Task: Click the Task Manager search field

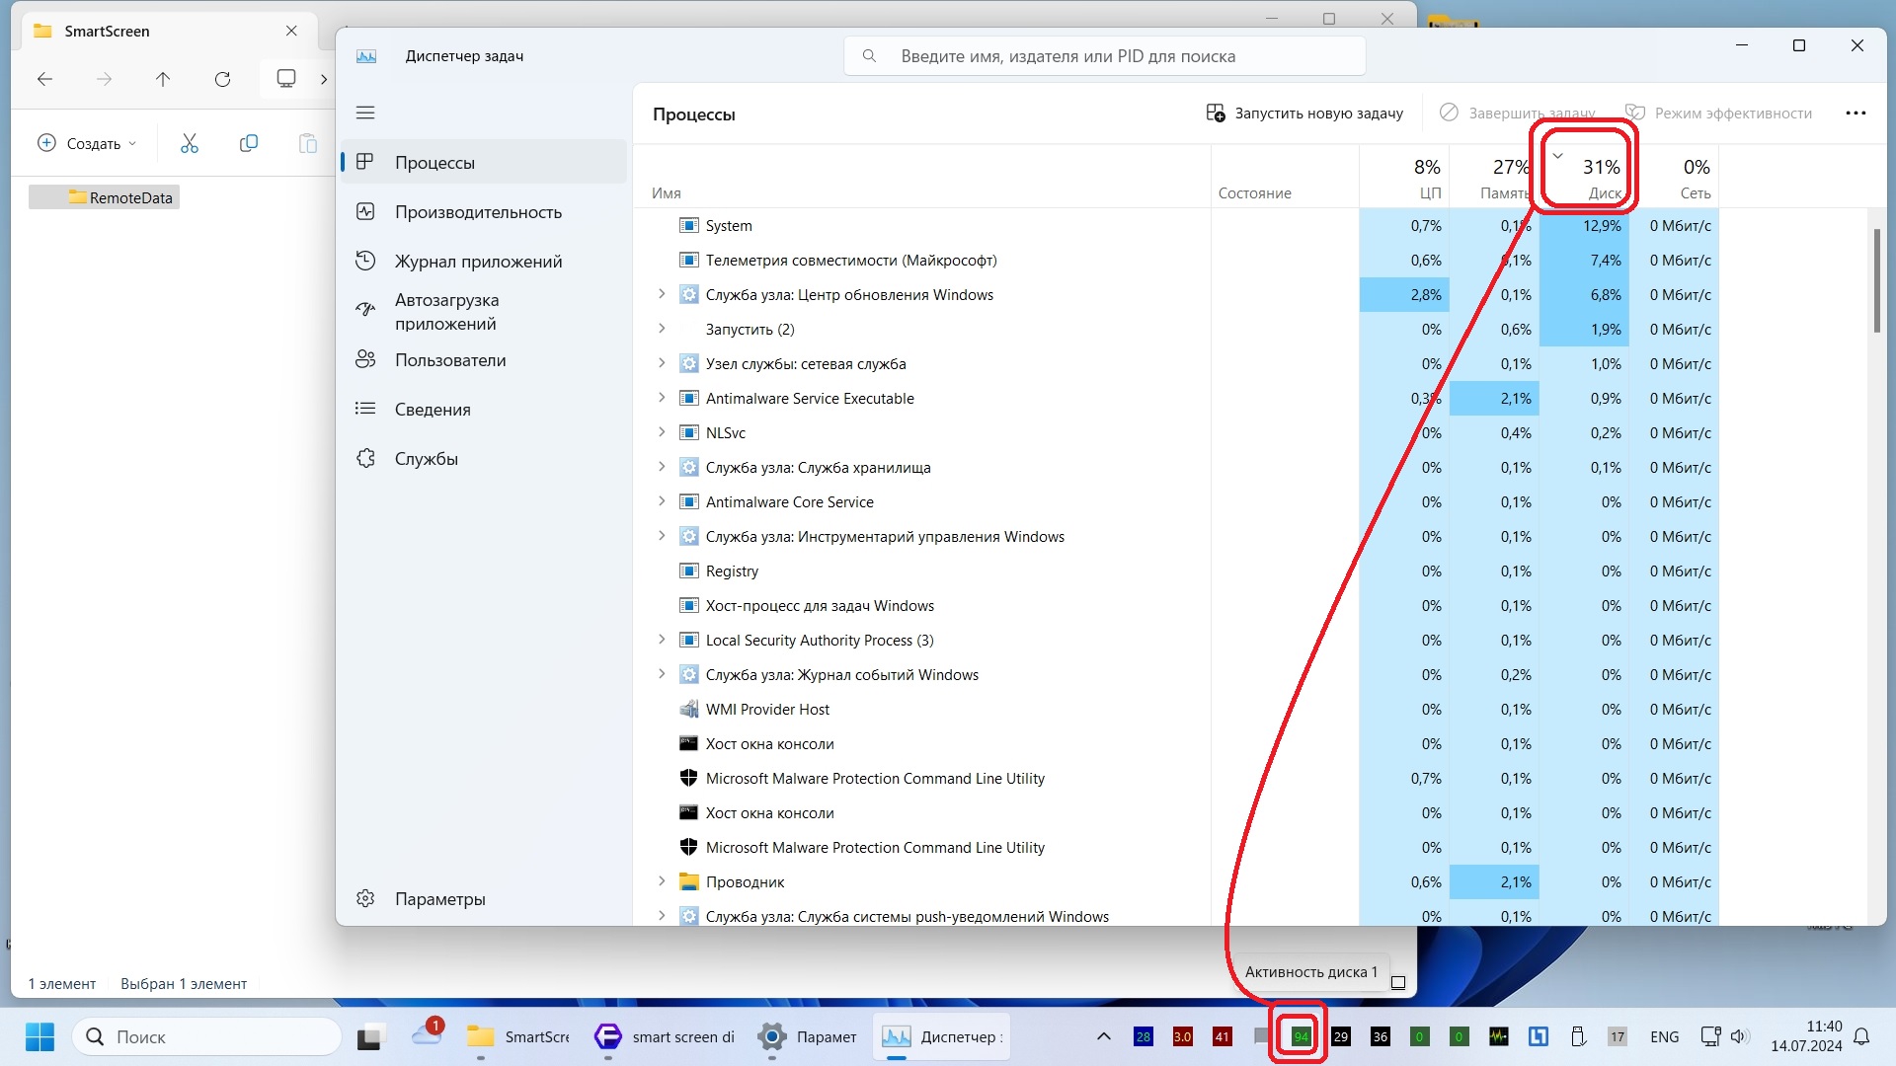Action: (x=1105, y=56)
